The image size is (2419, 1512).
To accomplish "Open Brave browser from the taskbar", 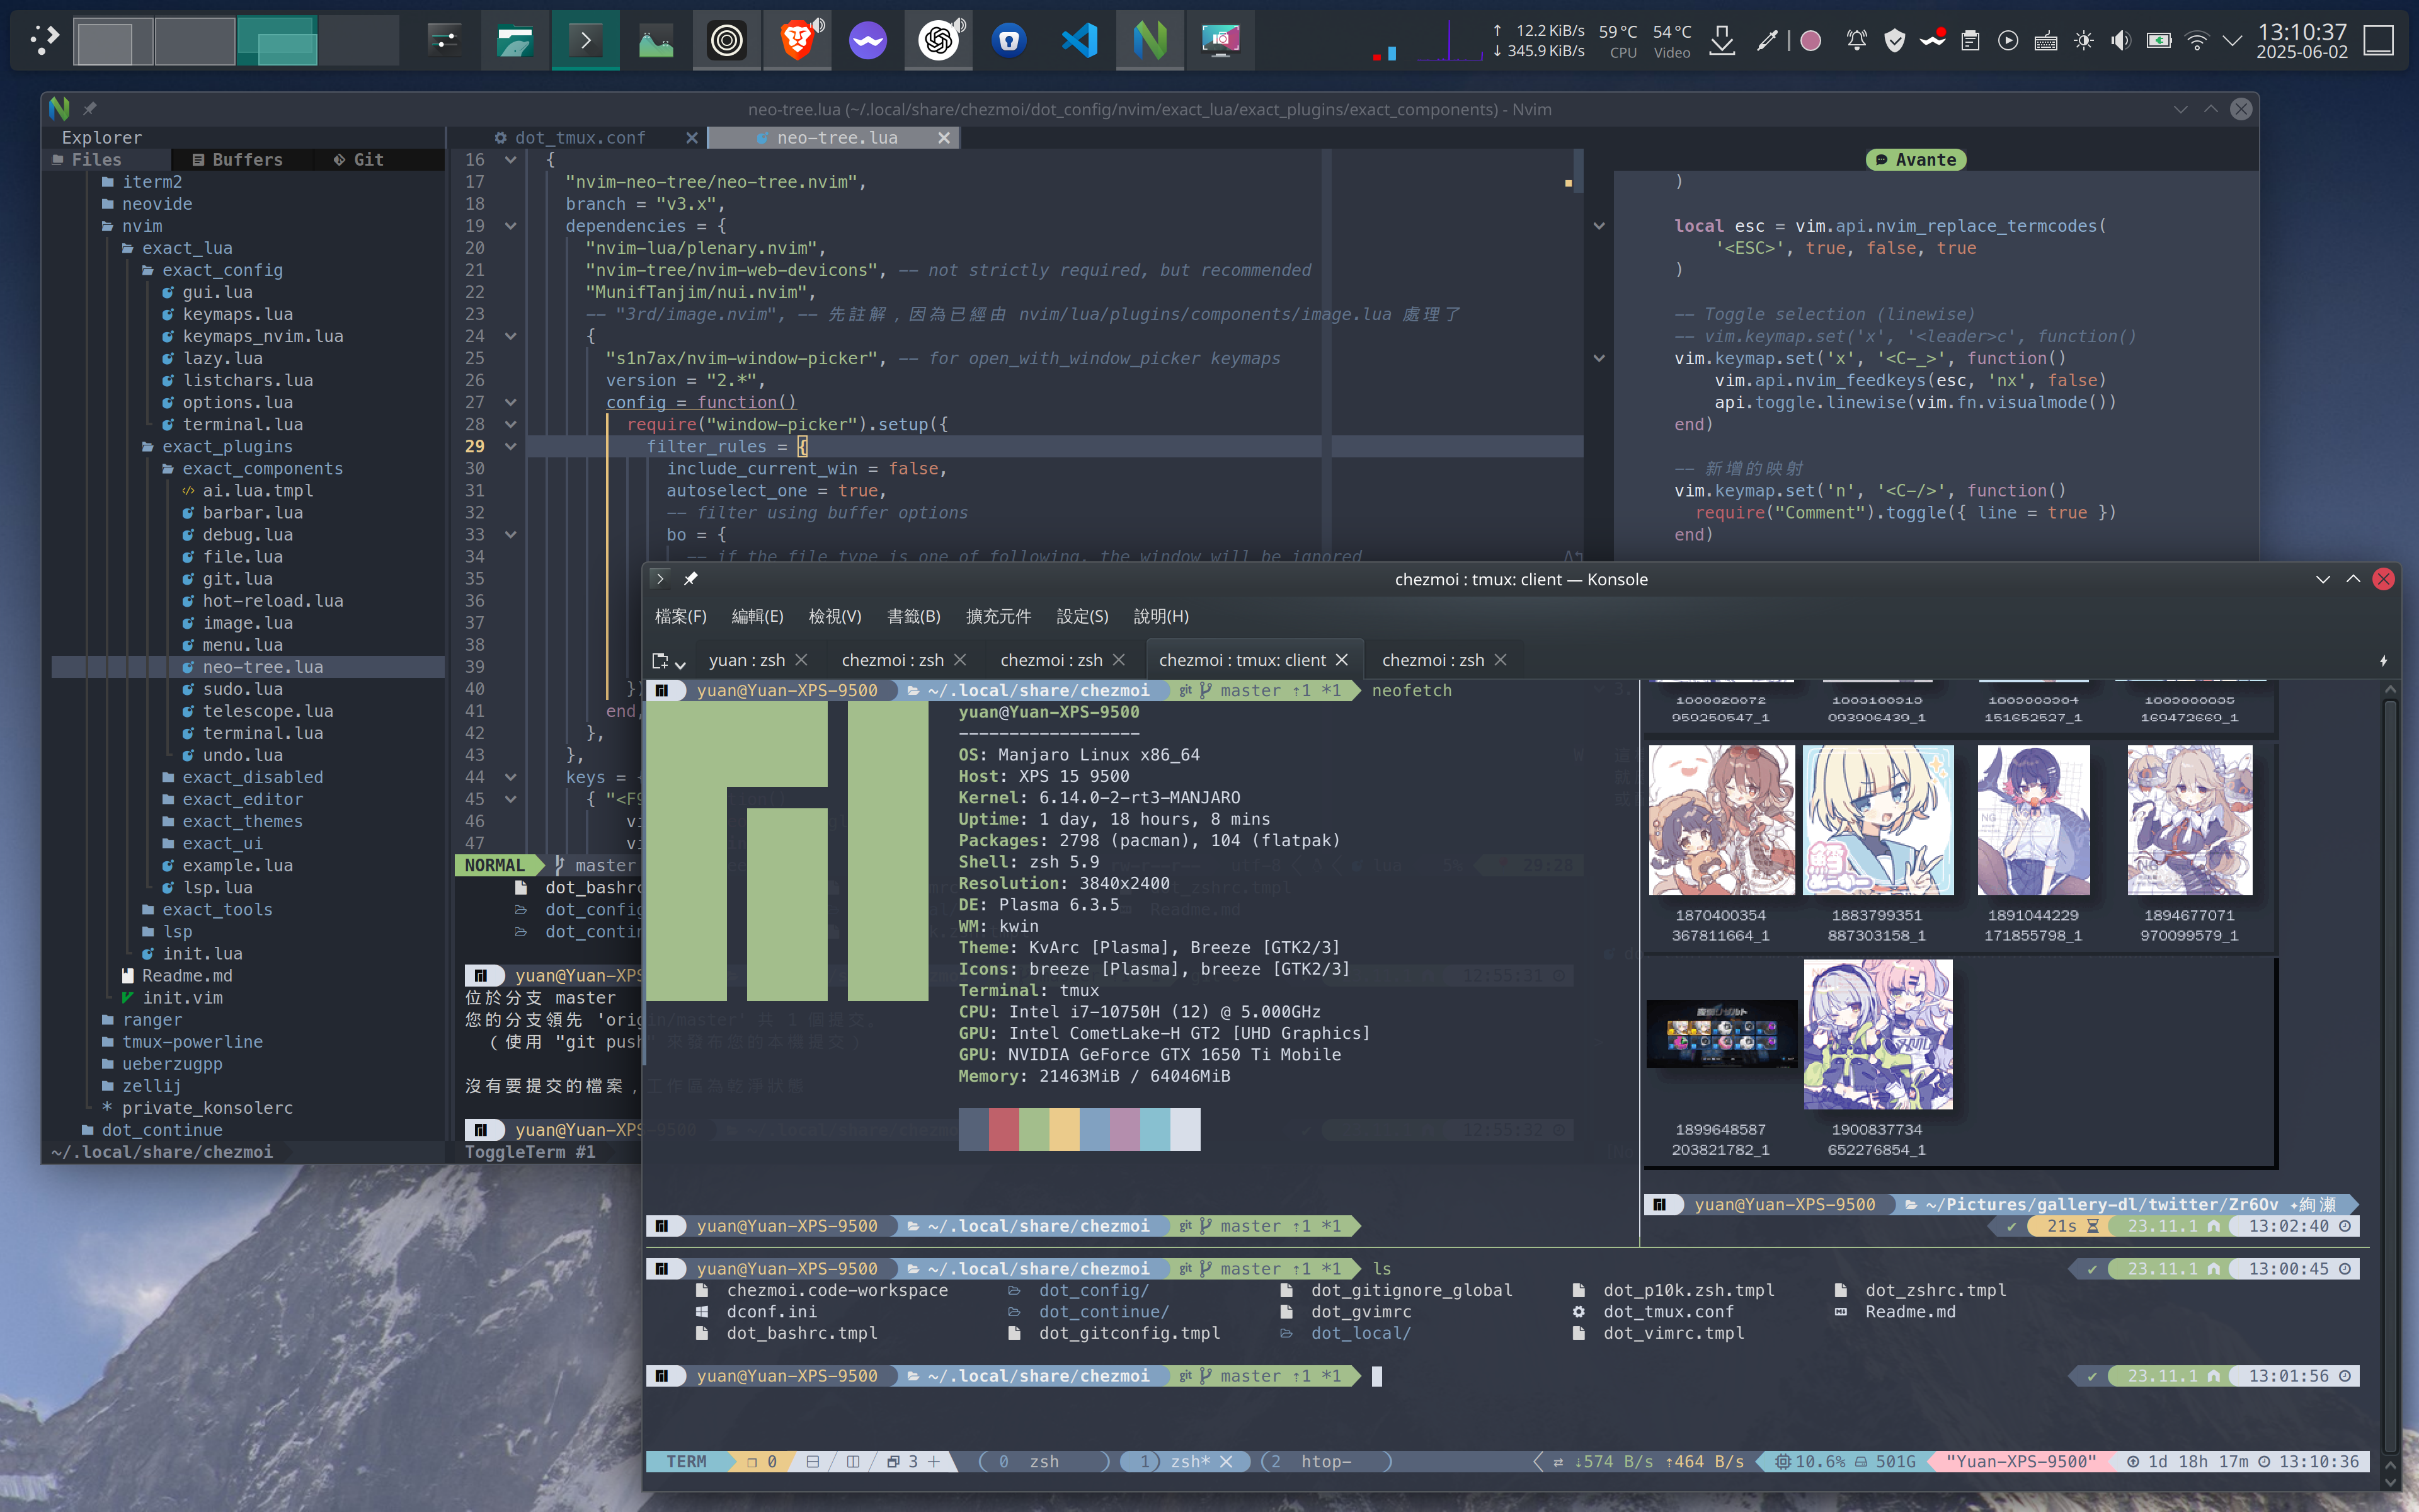I will pyautogui.click(x=797, y=41).
